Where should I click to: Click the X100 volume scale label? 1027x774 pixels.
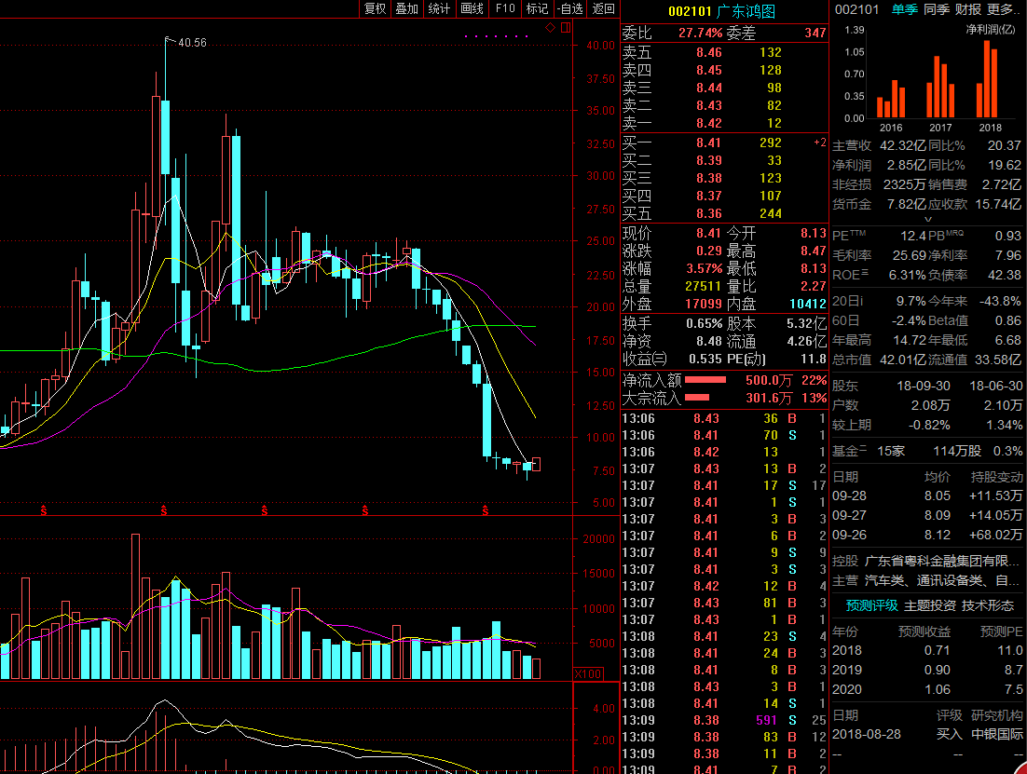(587, 673)
